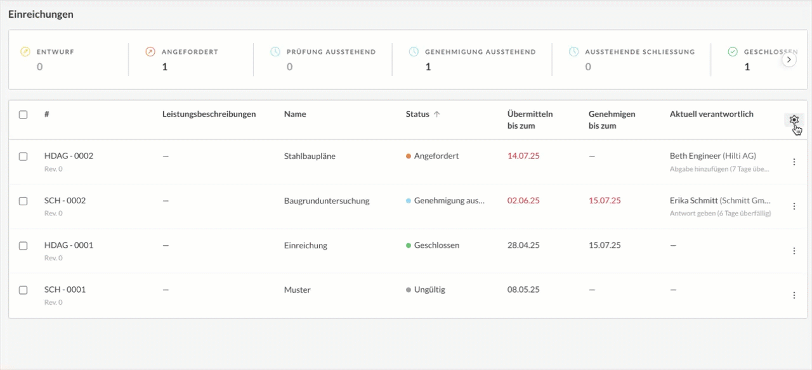This screenshot has width=812, height=370.
Task: Click overdue date 14.07.25
Action: (x=523, y=156)
